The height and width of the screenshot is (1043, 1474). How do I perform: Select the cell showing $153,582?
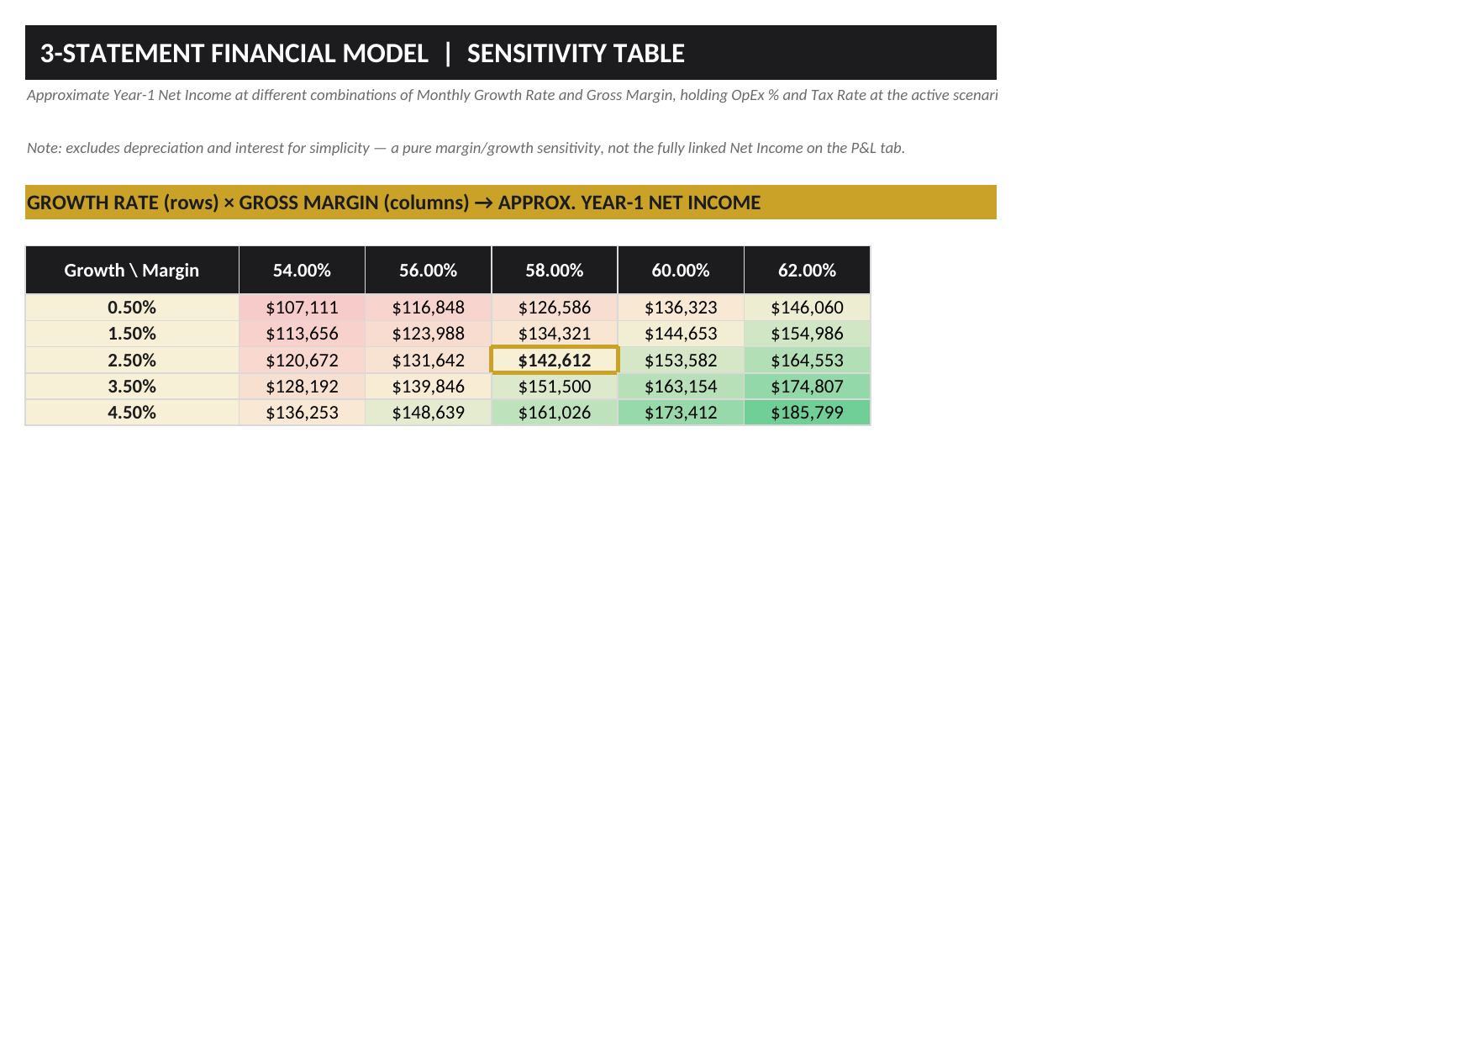click(681, 360)
